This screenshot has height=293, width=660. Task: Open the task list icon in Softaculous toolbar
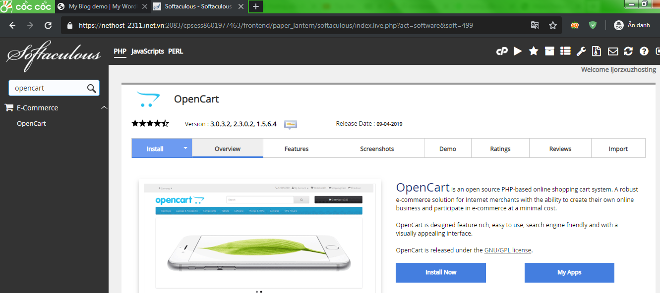(x=565, y=51)
